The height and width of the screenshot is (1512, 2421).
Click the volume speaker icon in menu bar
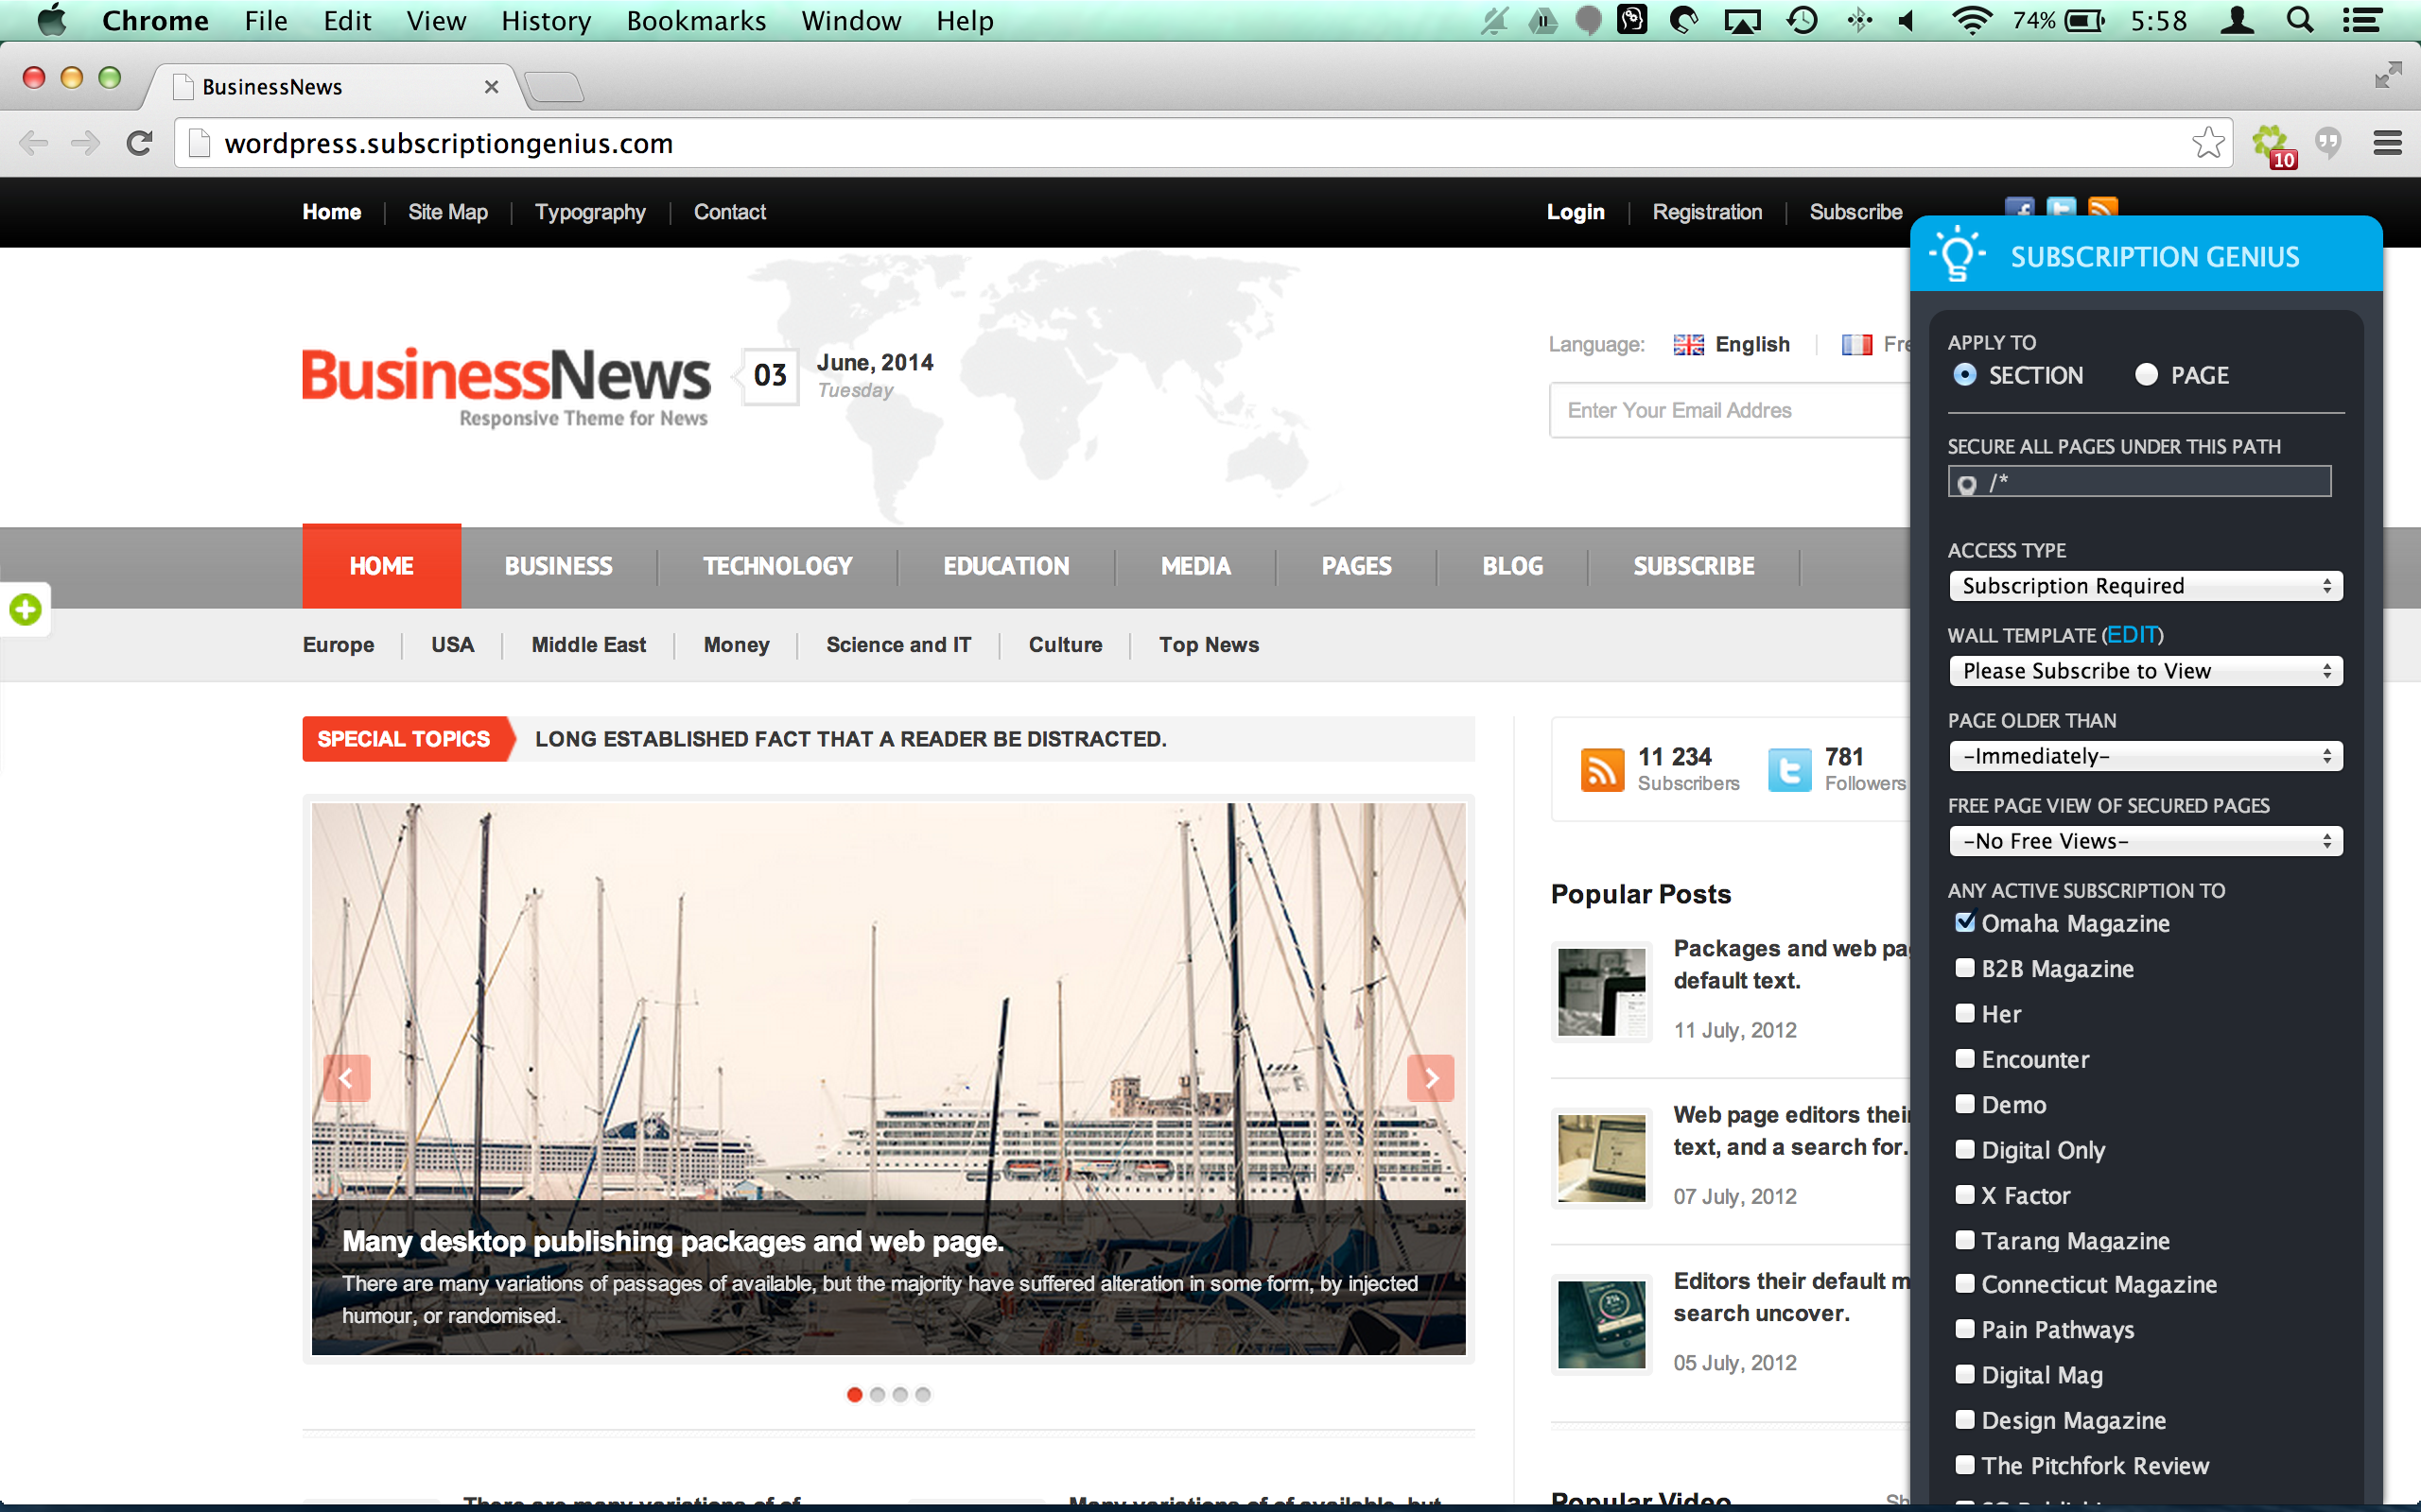tap(1907, 20)
